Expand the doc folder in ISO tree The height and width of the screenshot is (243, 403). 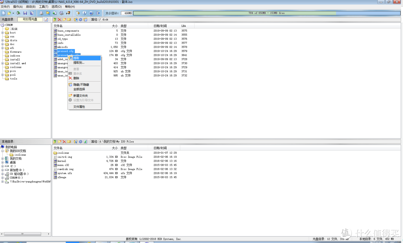tap(3, 44)
